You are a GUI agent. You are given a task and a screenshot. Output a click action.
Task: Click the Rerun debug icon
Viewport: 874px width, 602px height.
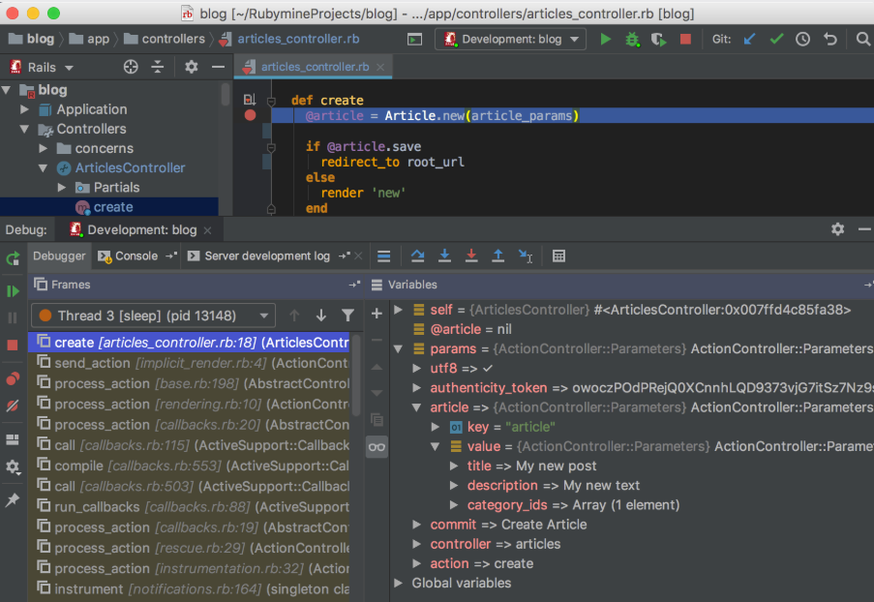tap(13, 258)
